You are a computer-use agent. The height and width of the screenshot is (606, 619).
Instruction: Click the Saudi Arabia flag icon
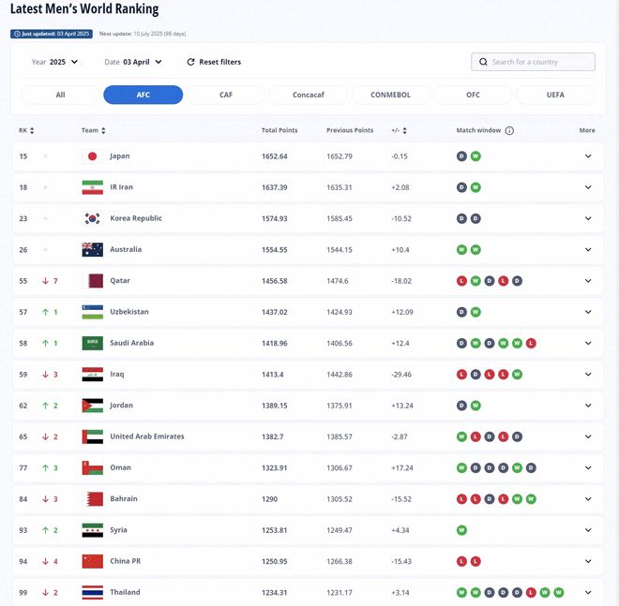92,343
